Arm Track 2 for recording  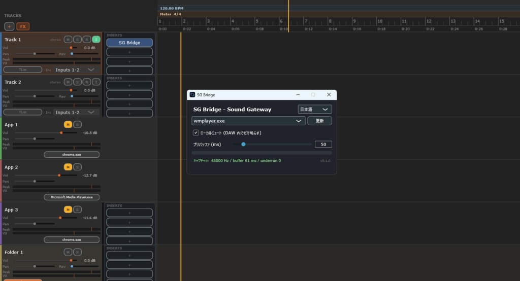pyautogui.click(x=86, y=82)
